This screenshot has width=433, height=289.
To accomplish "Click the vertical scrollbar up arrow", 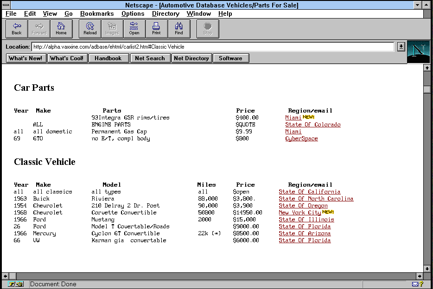I will (x=427, y=68).
